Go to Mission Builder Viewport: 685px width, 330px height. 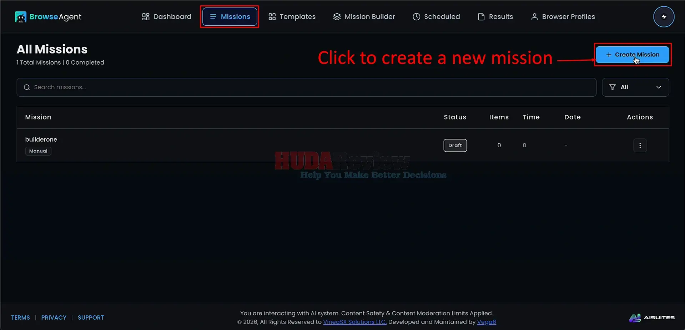click(364, 17)
